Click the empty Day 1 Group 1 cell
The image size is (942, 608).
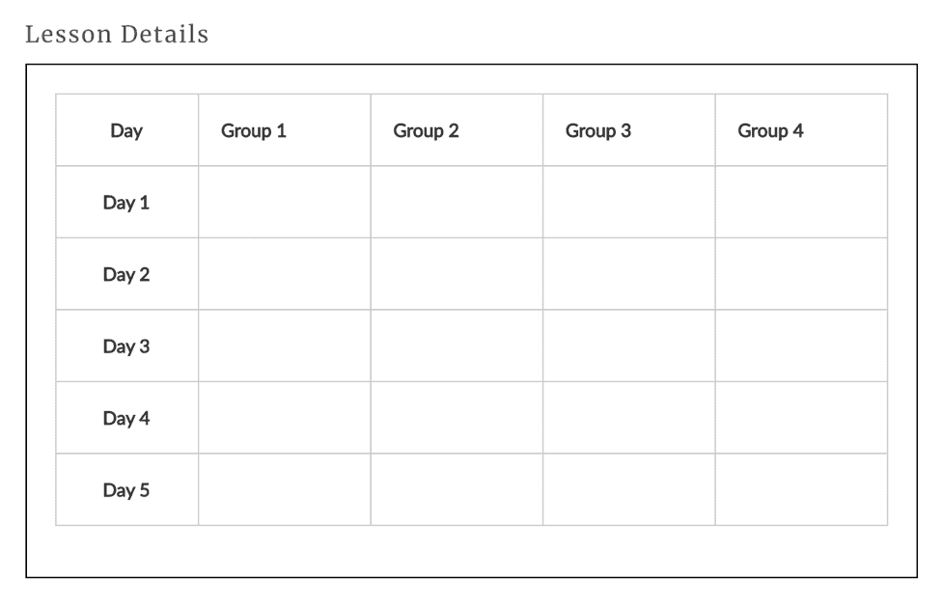[x=285, y=203]
